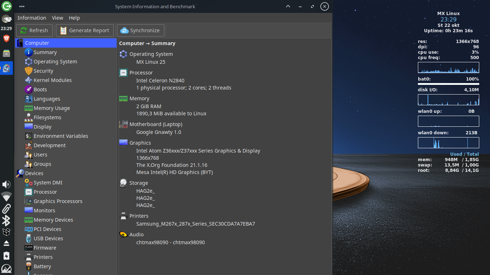This screenshot has width=490, height=275.
Task: Click Mesa Intel(R) HD Graphics (BYT) text
Action: click(174, 172)
